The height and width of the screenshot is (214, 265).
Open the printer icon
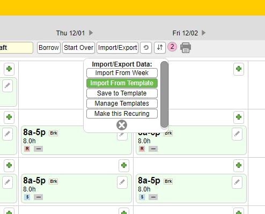[186, 48]
